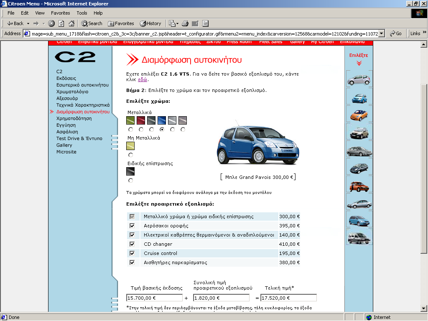Choose the Ειδικής επίστρωσης color radio button
428x321 pixels.
pos(130,181)
